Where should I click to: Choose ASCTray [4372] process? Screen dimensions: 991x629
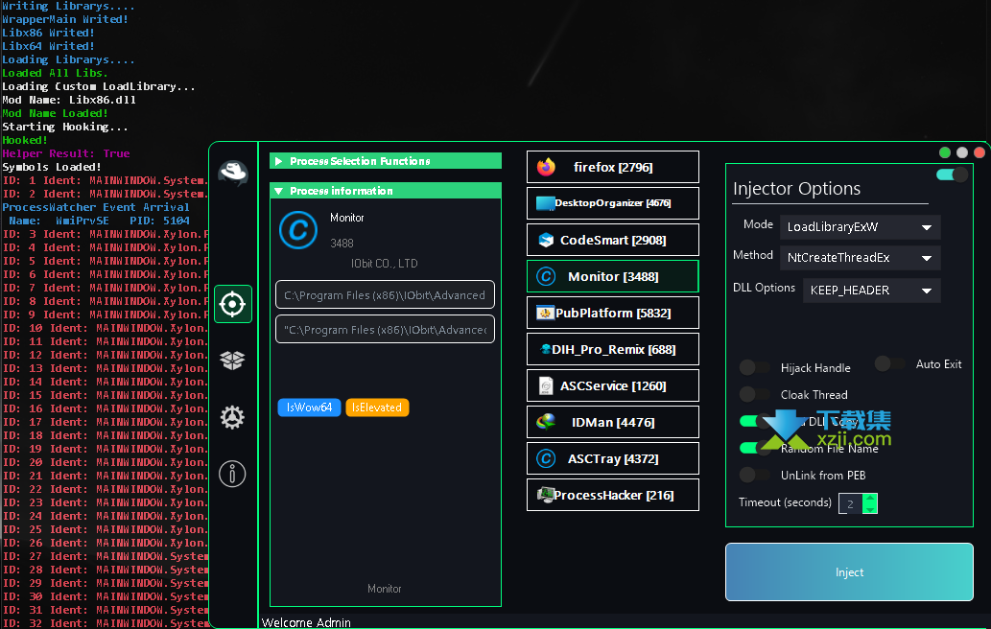(x=613, y=458)
